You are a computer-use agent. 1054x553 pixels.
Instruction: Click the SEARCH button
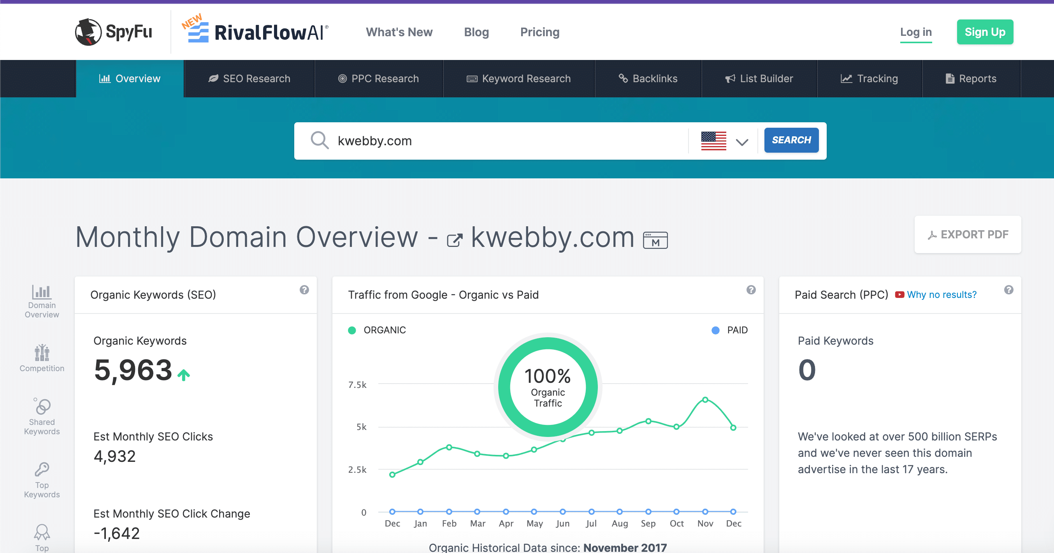(x=790, y=139)
